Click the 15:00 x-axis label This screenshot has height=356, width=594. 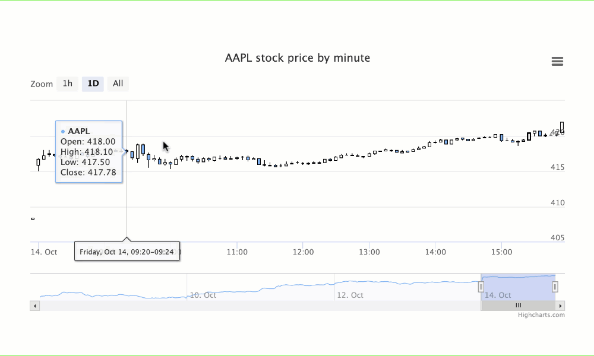(x=502, y=252)
